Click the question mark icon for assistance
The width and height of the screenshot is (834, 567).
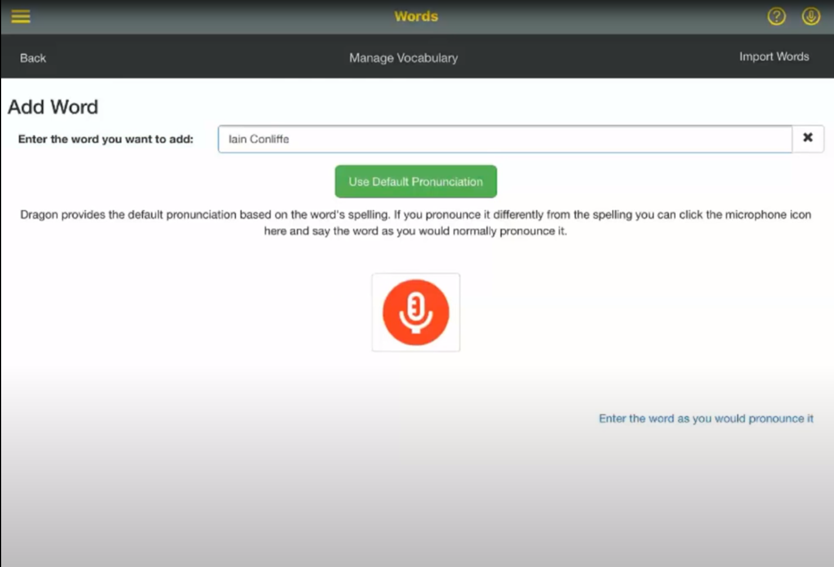pos(776,17)
